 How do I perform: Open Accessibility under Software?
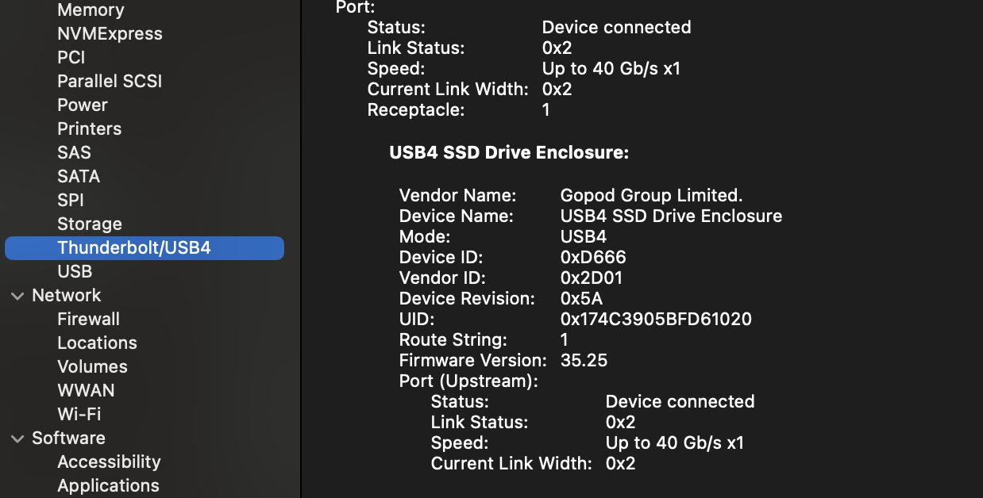click(x=109, y=462)
